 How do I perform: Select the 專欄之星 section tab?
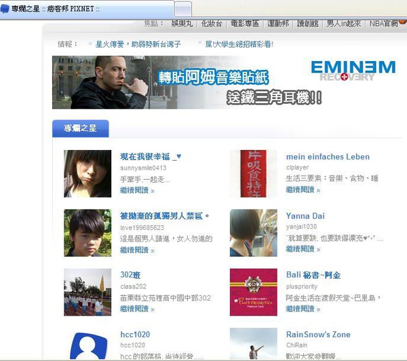click(81, 128)
